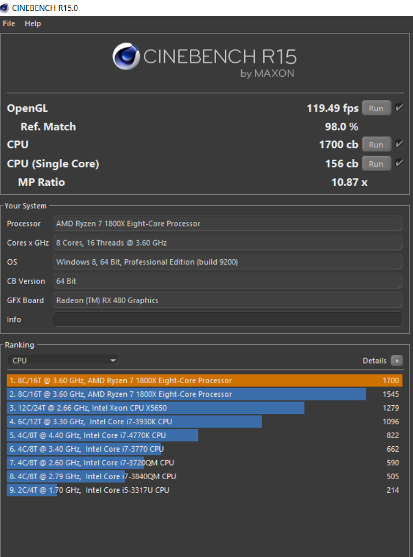Select the Intel Xeon X5650 ranking entry
Viewport: 413px width, 557px height.
point(205,408)
